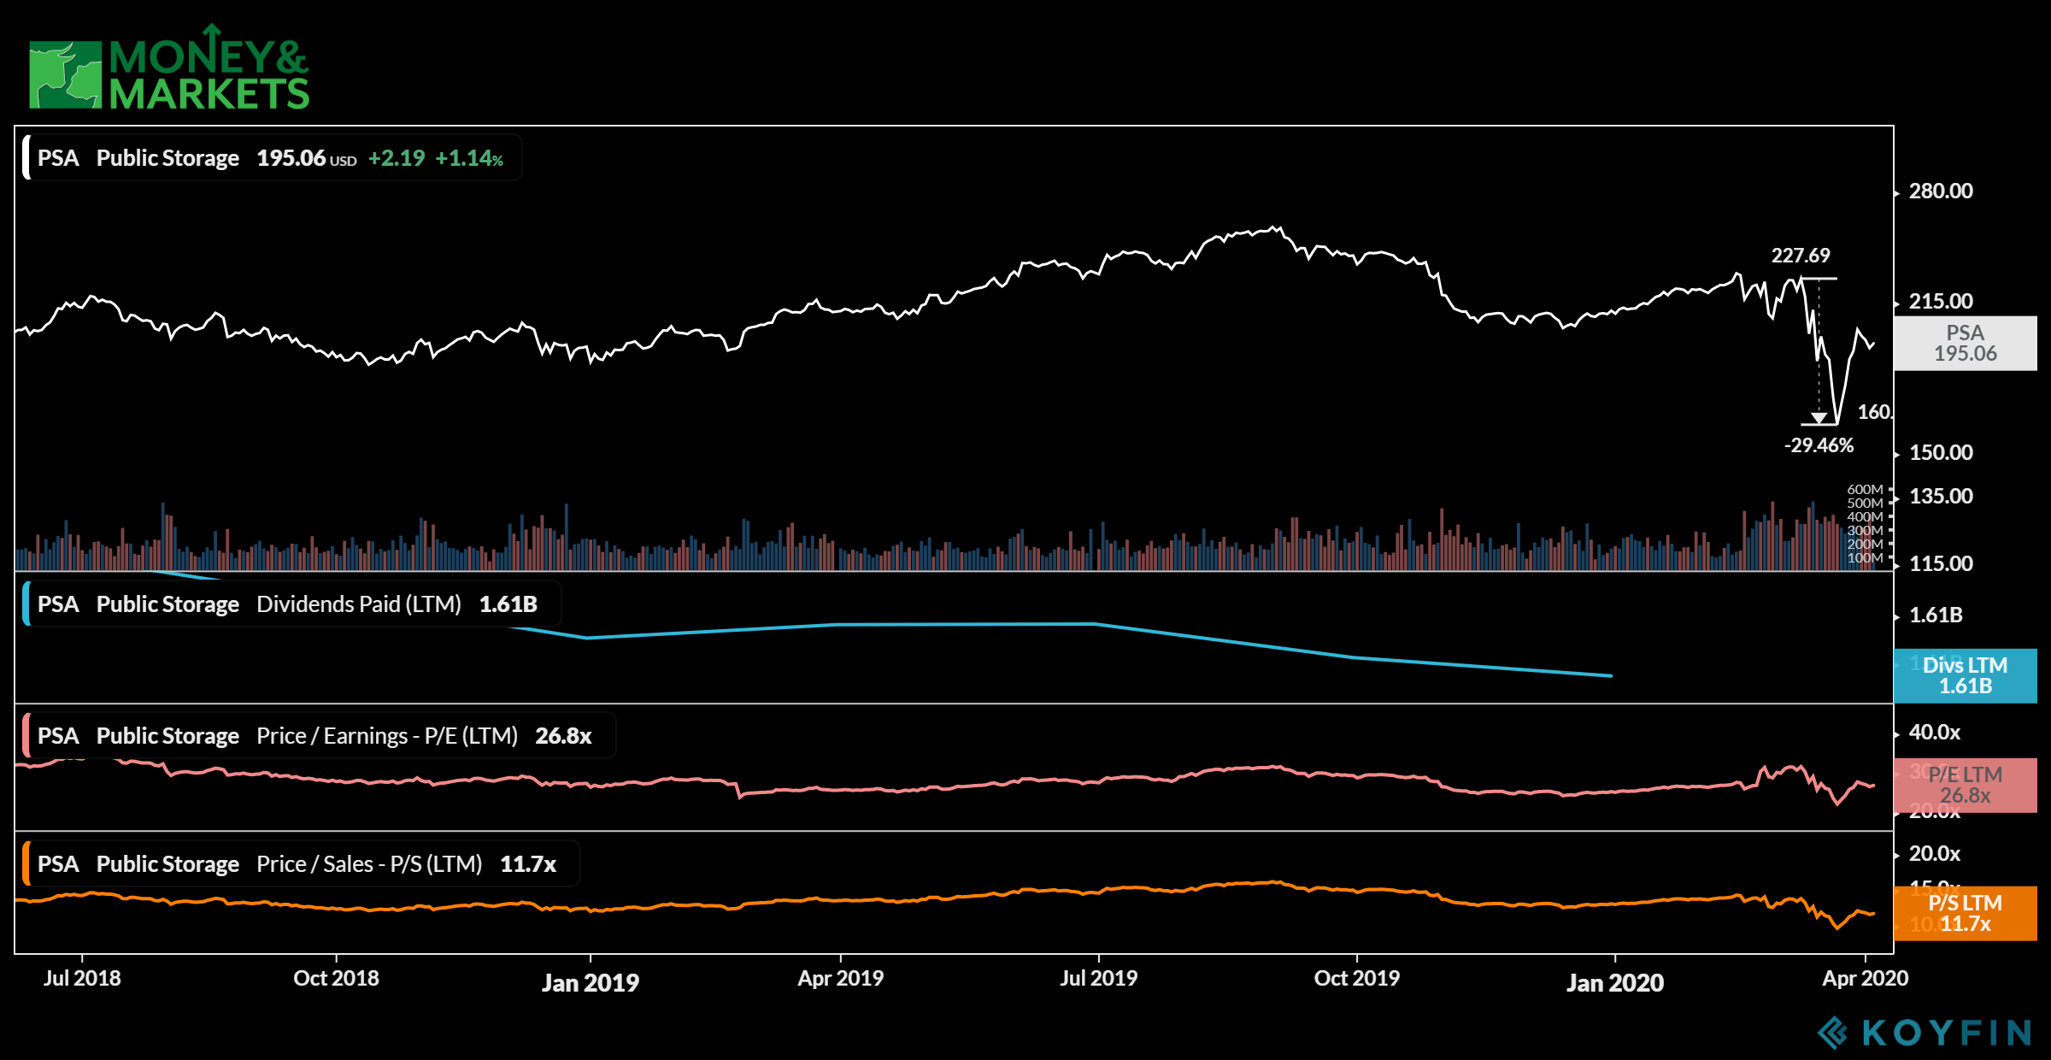This screenshot has width=2051, height=1060.
Task: Click the Jan 2020 date label
Action: (x=1614, y=983)
